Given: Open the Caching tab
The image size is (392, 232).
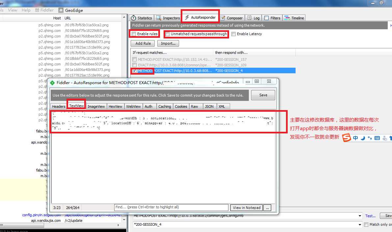Looking at the screenshot, I should (x=165, y=106).
